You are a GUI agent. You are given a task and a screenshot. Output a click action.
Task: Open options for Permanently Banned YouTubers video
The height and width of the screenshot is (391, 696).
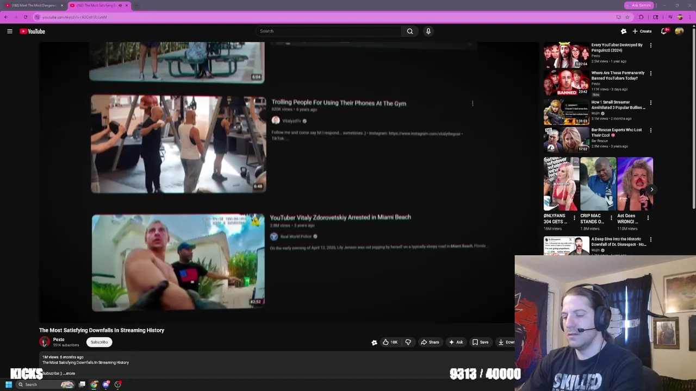(650, 73)
